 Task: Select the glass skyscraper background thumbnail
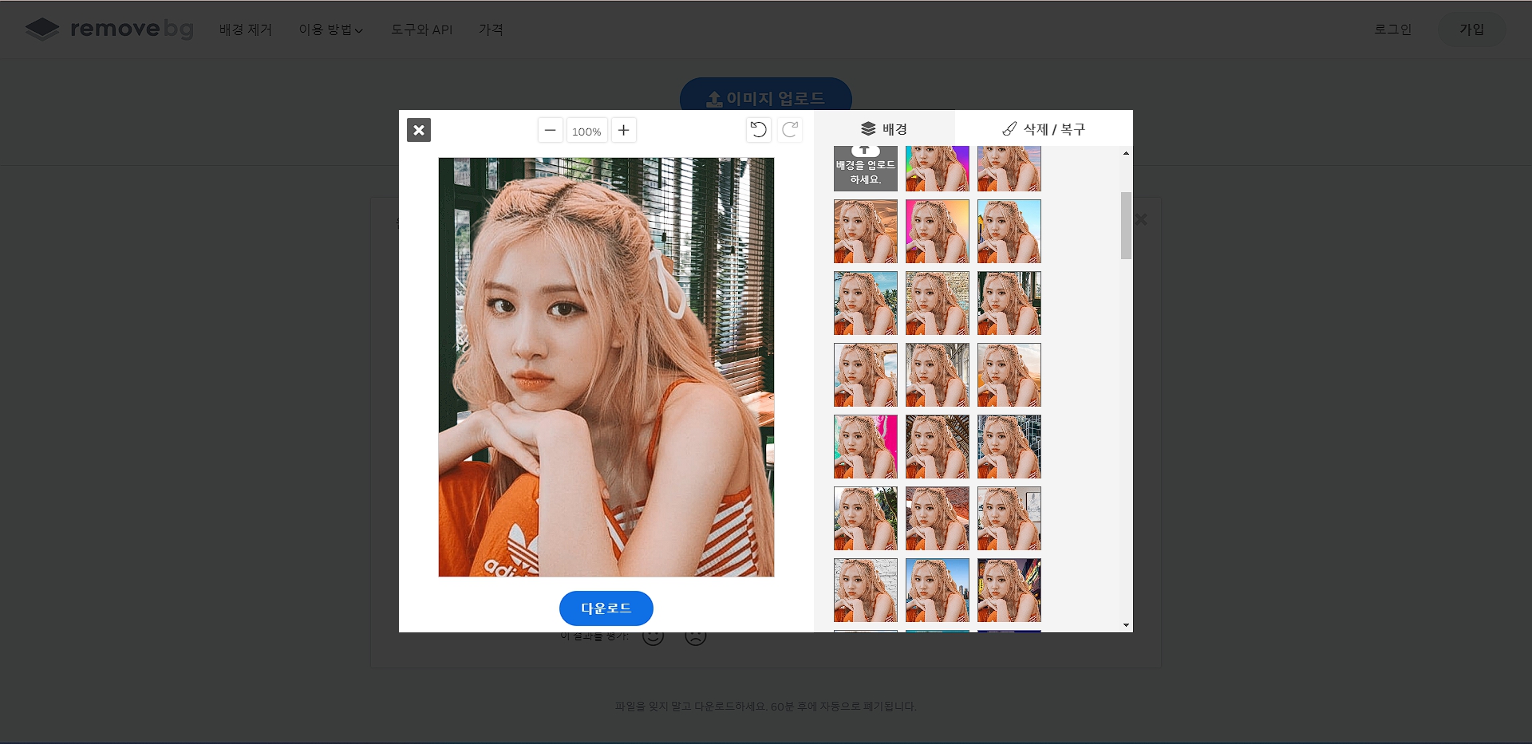pyautogui.click(x=1009, y=447)
